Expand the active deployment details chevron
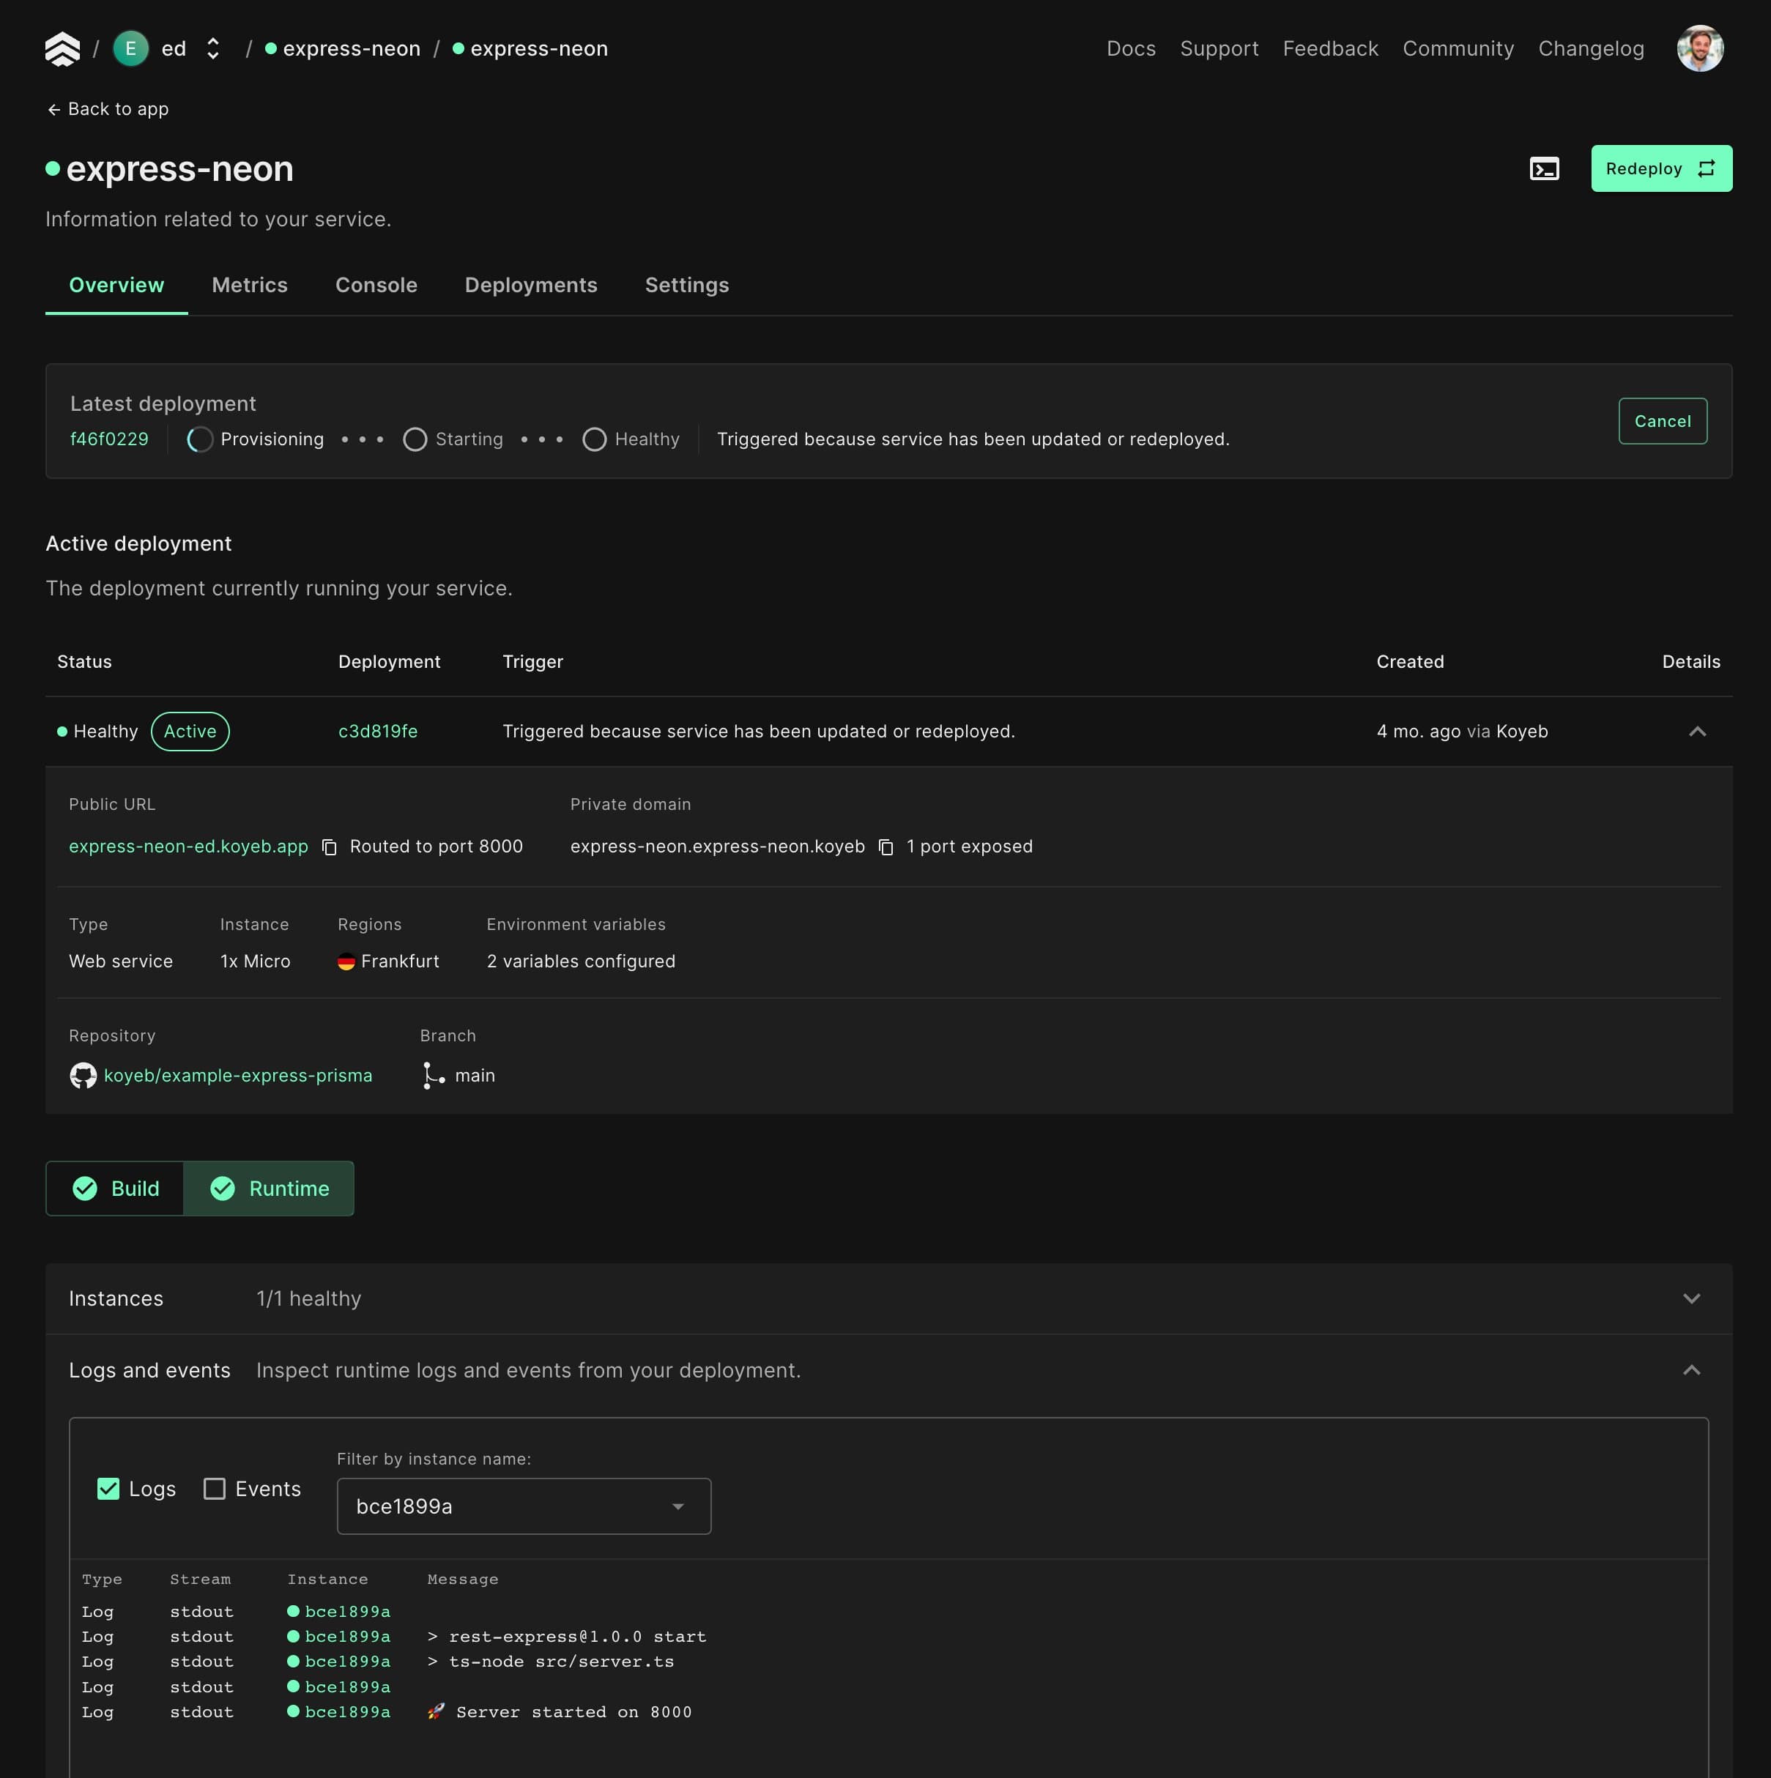This screenshot has width=1771, height=1778. tap(1696, 731)
